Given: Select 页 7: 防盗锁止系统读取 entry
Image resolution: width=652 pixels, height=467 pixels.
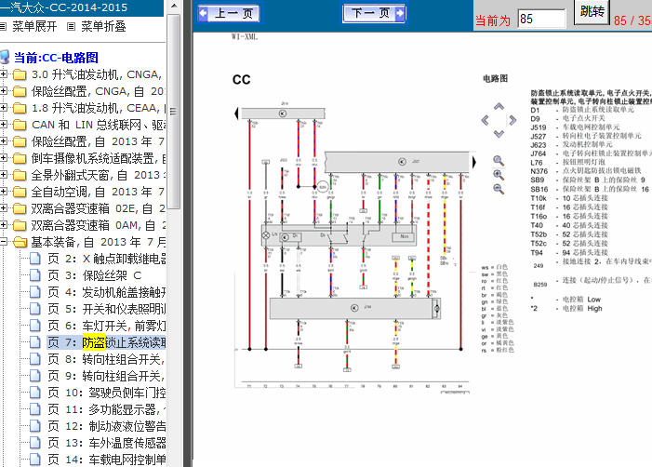Looking at the screenshot, I should (x=106, y=342).
